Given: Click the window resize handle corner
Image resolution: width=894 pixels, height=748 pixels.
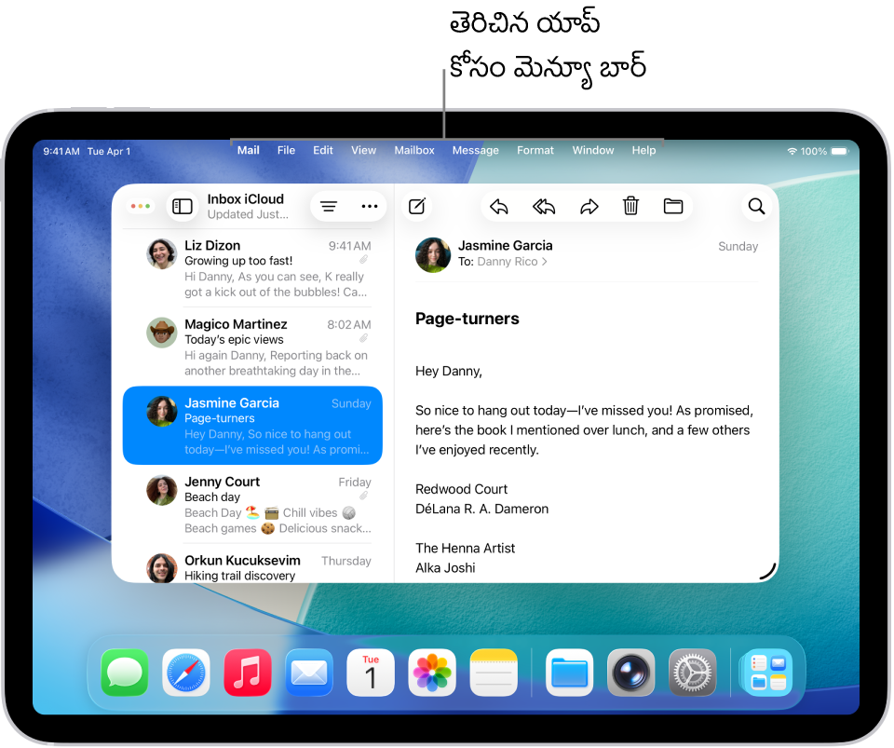Looking at the screenshot, I should pos(768,572).
